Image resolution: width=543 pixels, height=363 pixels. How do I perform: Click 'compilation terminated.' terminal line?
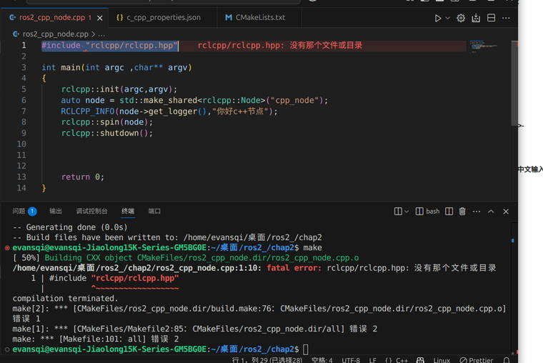coord(65,298)
